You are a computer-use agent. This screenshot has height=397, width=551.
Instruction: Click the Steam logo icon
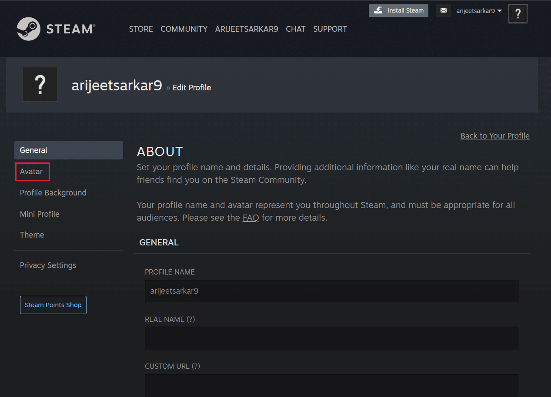29,29
